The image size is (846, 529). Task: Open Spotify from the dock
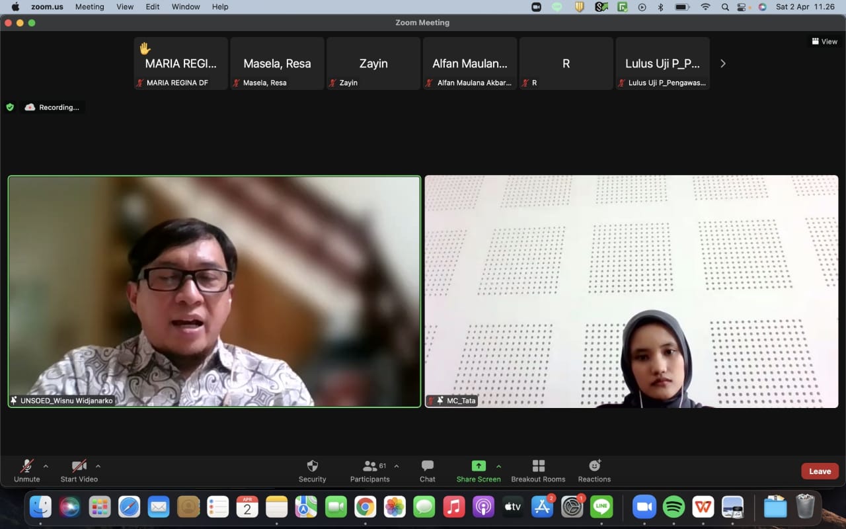point(673,507)
